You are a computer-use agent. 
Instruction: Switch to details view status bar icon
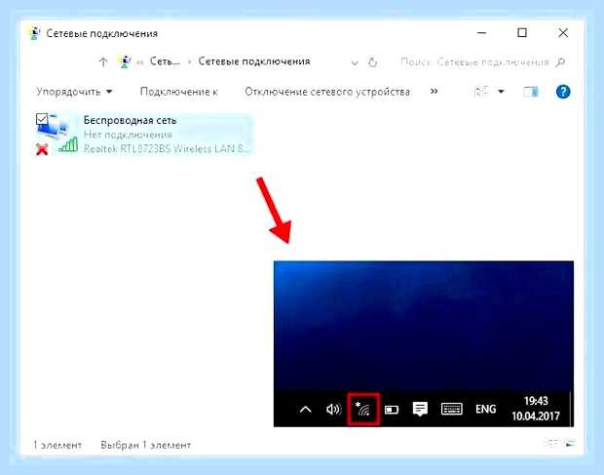(551, 444)
